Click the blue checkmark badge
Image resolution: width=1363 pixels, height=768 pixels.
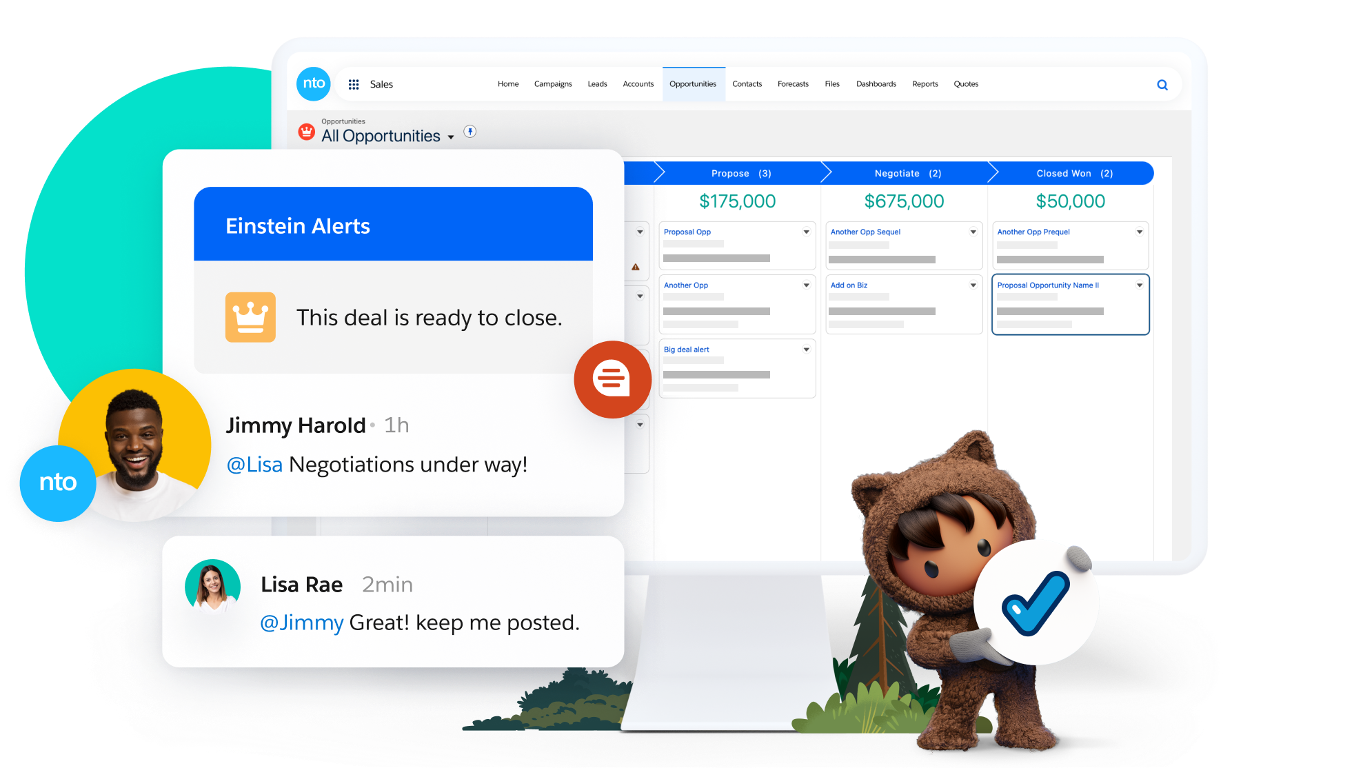1036,603
